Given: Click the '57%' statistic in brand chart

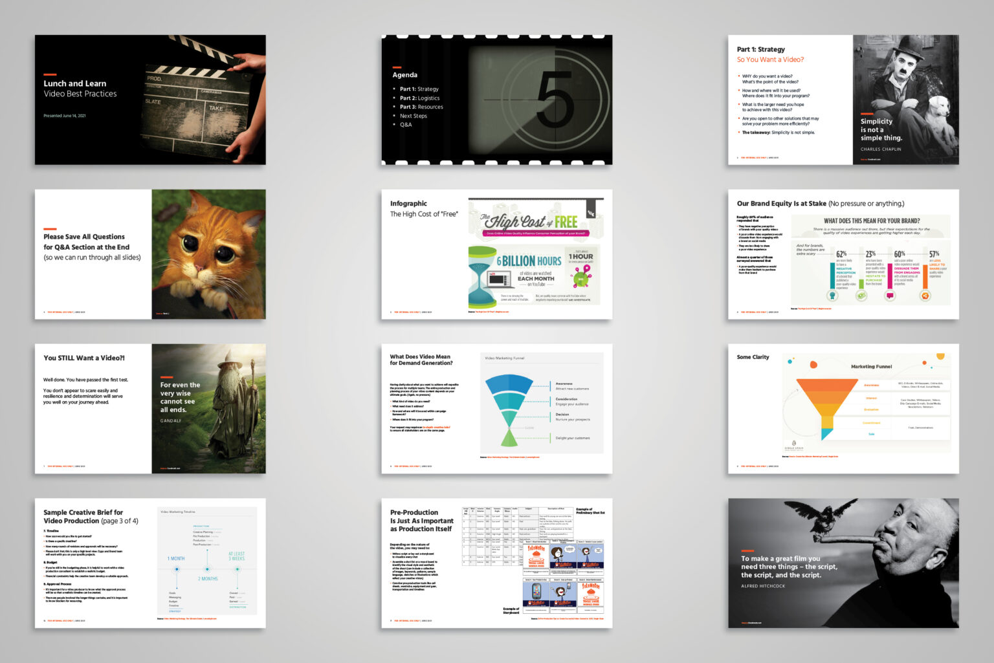Looking at the screenshot, I should (x=934, y=254).
